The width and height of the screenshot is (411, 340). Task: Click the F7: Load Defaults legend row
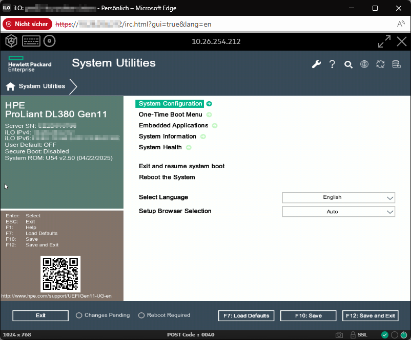click(32, 233)
